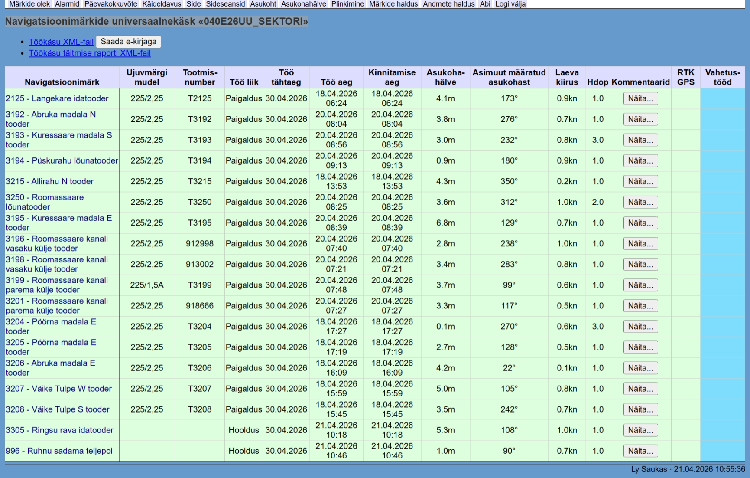Select 3215 - Allirahu N tooder link

50,181
